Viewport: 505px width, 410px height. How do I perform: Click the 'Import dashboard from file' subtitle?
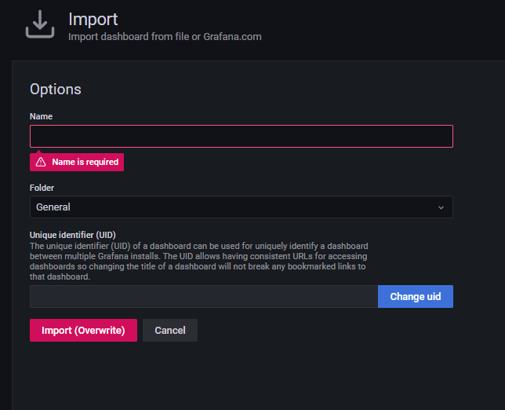tap(133, 36)
